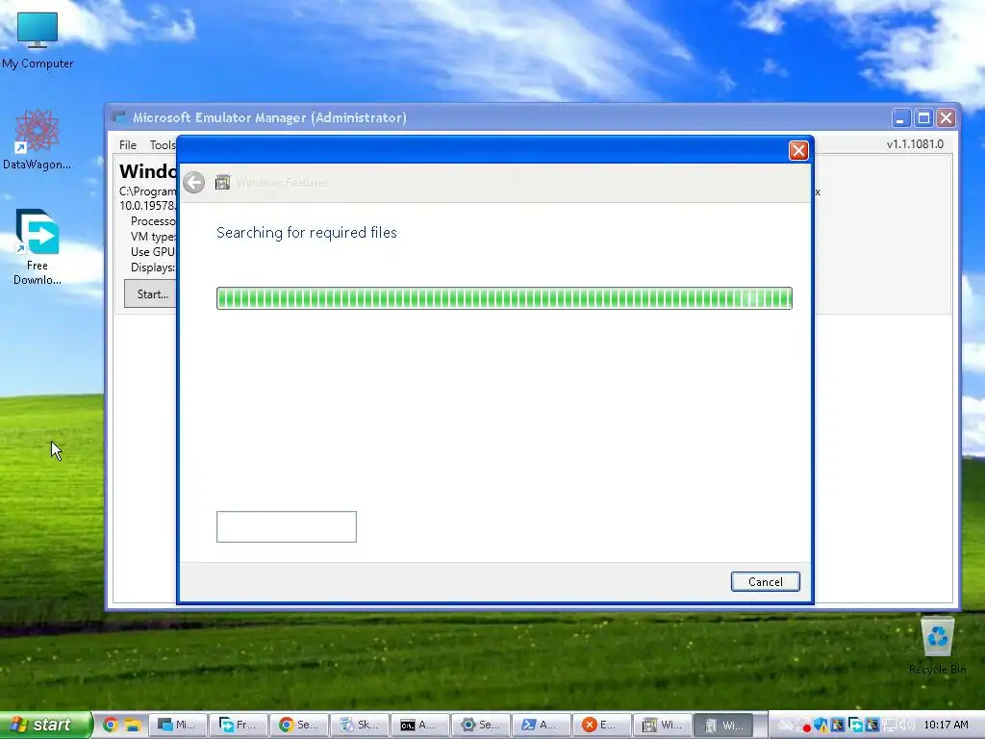The height and width of the screenshot is (739, 985).
Task: Switch to the first Se... Chrome taskbar button
Action: point(299,725)
